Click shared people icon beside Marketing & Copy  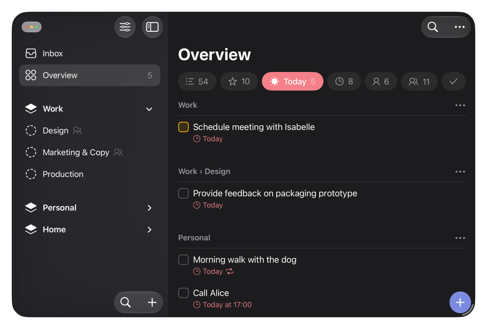118,152
